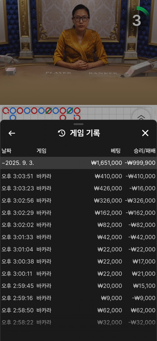
Task: Click the ₩17,000 win amount
Action: click(144, 262)
